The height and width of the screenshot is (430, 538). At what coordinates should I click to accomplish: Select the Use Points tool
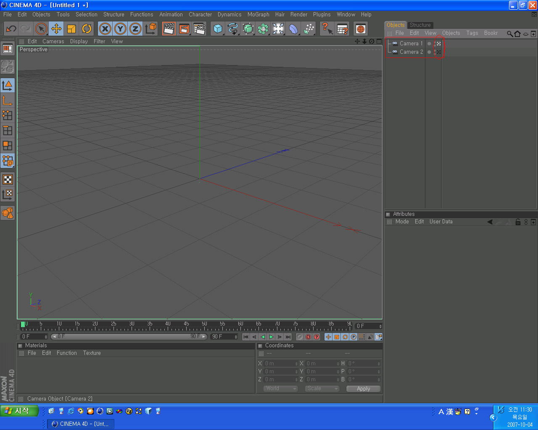8,115
